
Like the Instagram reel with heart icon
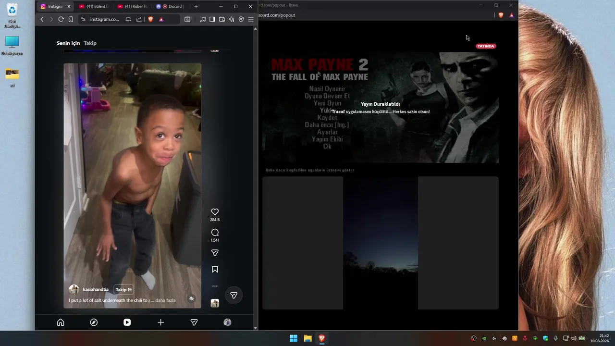point(215,212)
